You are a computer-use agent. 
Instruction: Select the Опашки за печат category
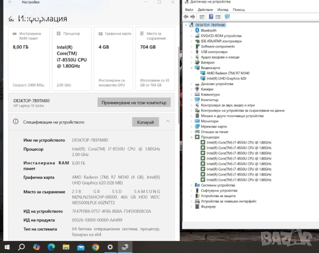[x=214, y=132]
